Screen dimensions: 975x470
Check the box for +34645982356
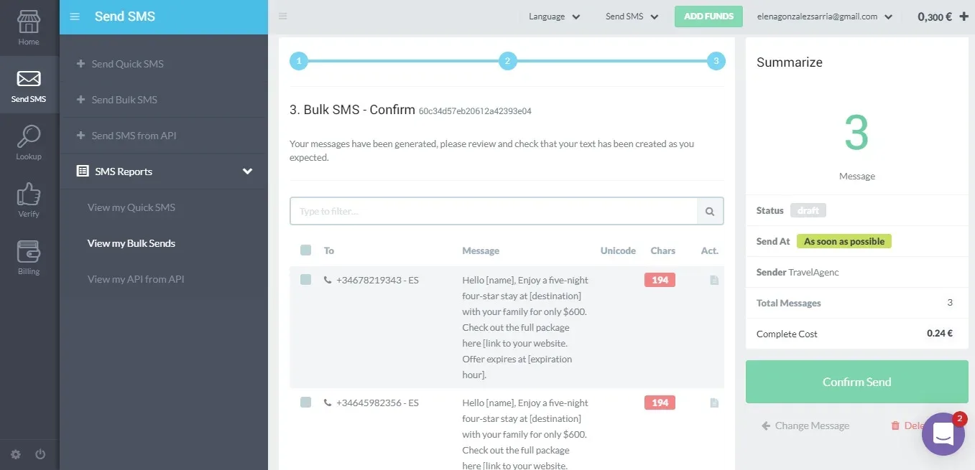pos(306,403)
